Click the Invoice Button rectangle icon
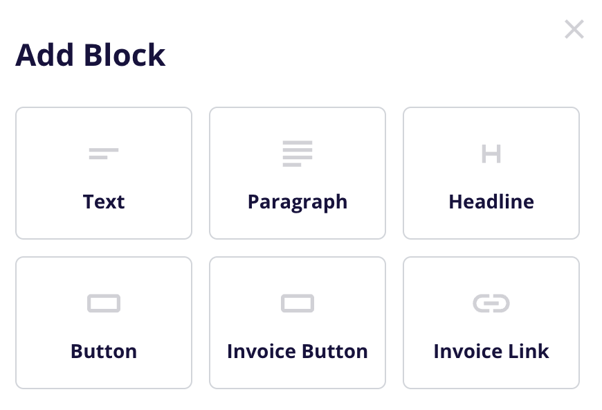Viewport: 602px width, 410px height. [298, 303]
